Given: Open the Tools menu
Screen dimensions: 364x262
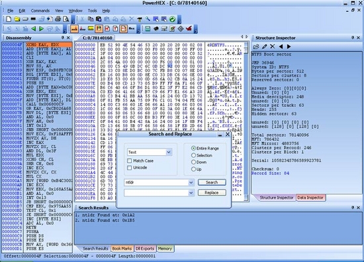Looking at the screenshot, I should [x=92, y=11].
